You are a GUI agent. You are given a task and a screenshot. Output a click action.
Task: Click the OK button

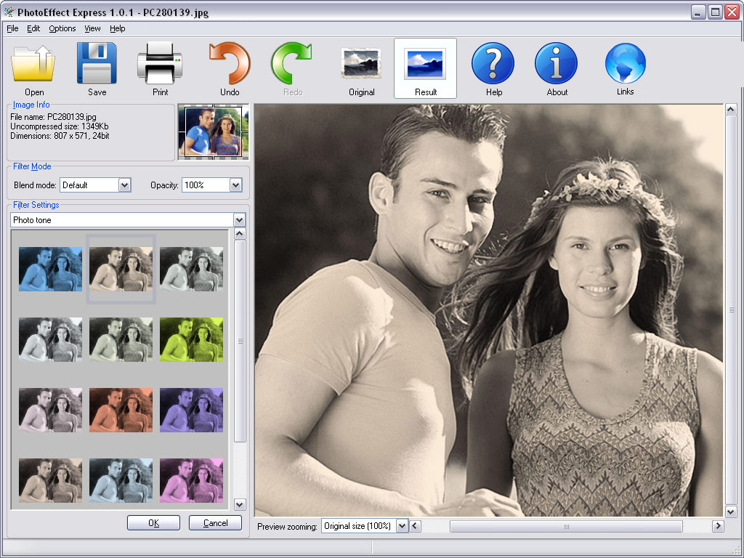[153, 523]
